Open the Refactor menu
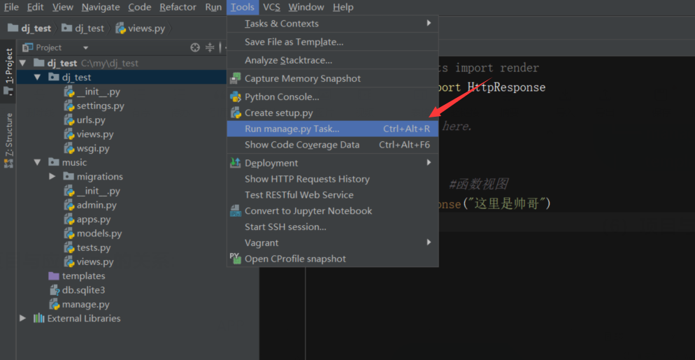The width and height of the screenshot is (695, 360). [x=178, y=7]
